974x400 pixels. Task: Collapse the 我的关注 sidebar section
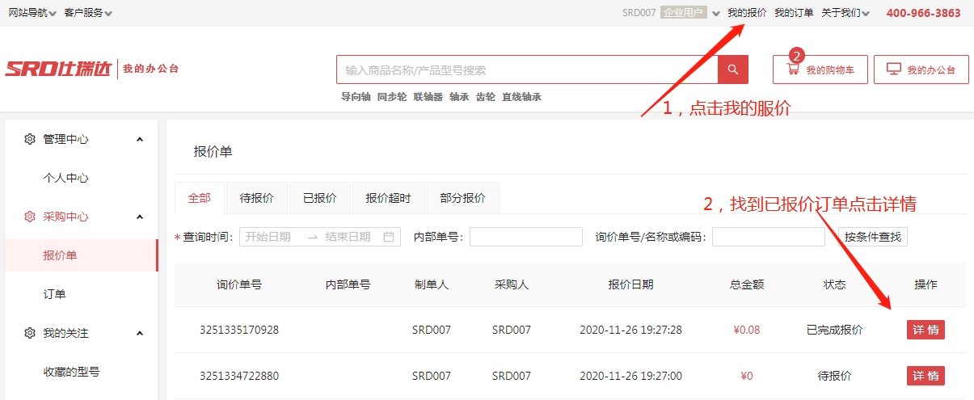[140, 333]
